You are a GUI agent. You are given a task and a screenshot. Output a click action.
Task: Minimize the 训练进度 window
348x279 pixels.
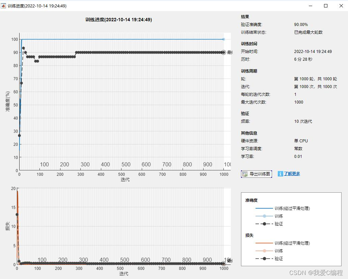click(x=310, y=6)
